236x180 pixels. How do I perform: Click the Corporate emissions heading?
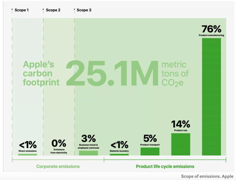click(58, 166)
